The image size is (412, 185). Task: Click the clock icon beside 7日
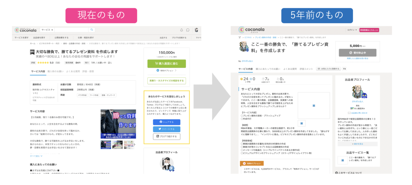[263, 79]
